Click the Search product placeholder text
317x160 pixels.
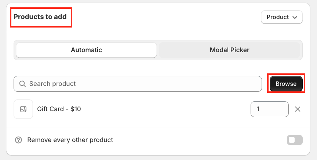pyautogui.click(x=52, y=84)
